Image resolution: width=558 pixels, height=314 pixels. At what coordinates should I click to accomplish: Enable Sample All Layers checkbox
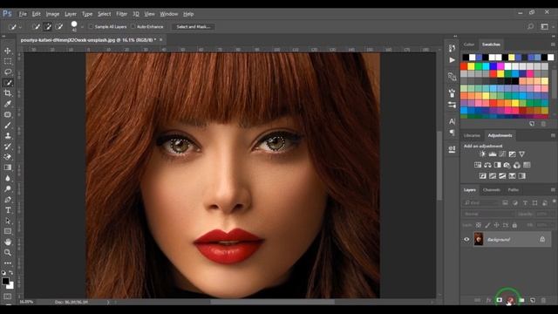91,27
